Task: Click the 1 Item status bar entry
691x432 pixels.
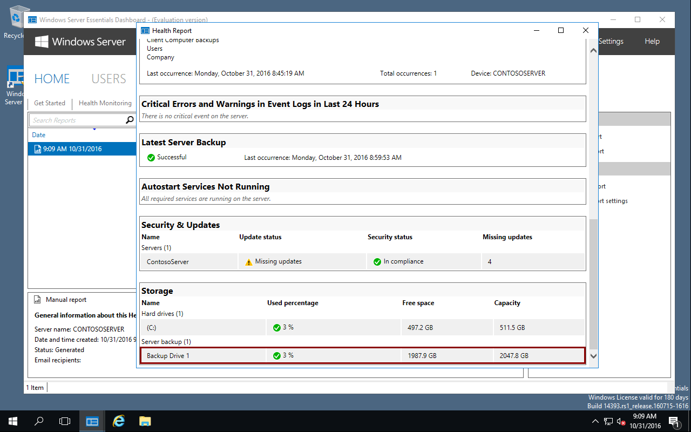Action: (x=35, y=388)
